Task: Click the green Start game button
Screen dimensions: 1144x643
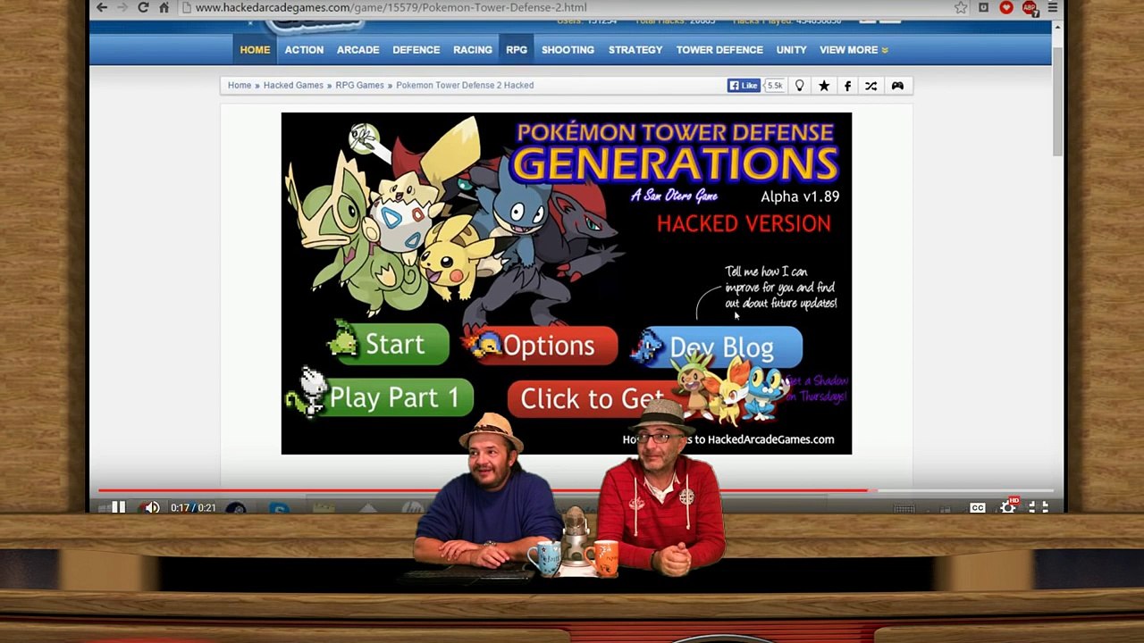Action: (x=391, y=344)
